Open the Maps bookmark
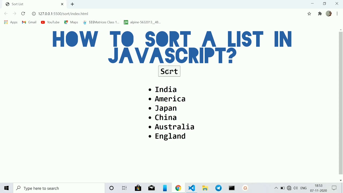This screenshot has width=343, height=193. point(71,22)
